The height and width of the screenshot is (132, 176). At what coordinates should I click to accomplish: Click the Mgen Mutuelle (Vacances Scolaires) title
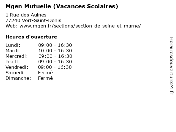[62, 6]
